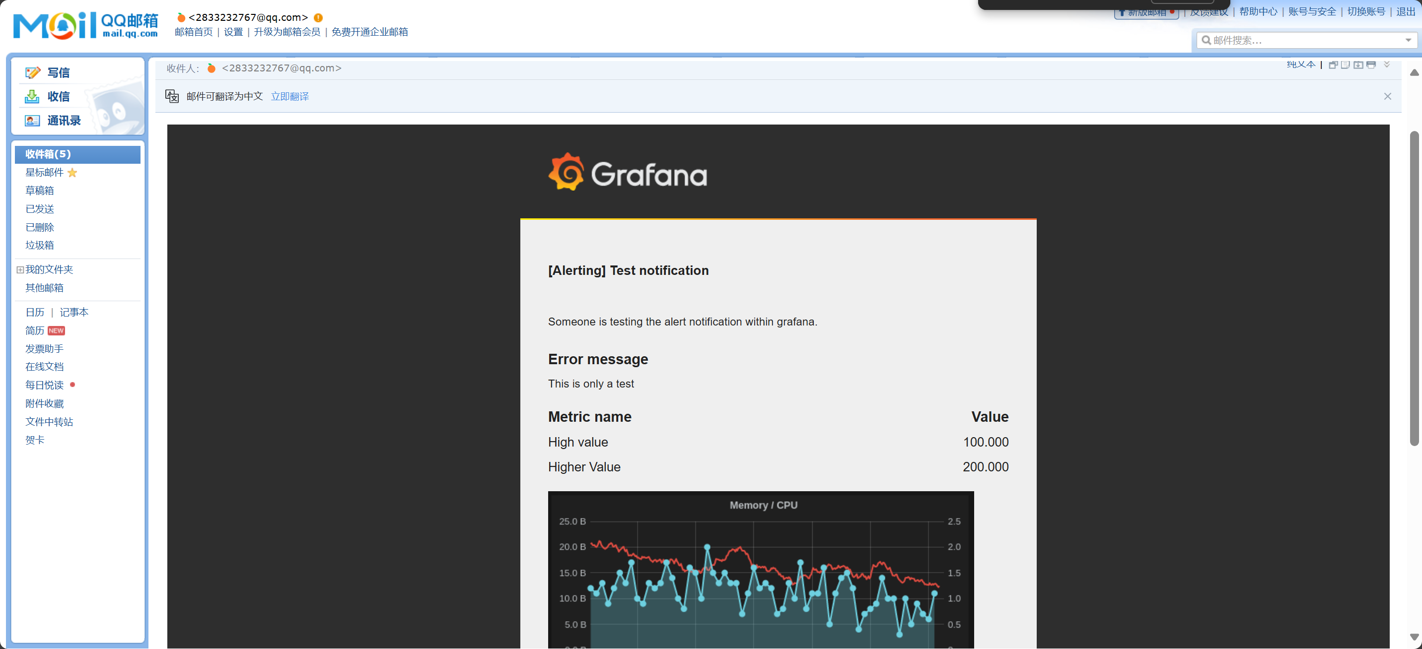Select the 收件箱(5) inbox folder
Screen dimensions: 1422x649
tap(48, 154)
